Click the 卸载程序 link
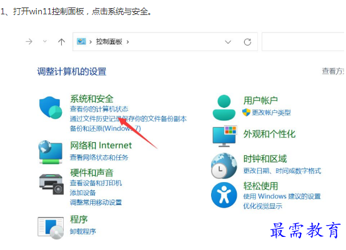346x250 pixels. pos(82,231)
